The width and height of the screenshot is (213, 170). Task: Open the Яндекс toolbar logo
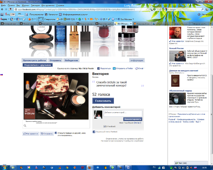click(x=4, y=19)
